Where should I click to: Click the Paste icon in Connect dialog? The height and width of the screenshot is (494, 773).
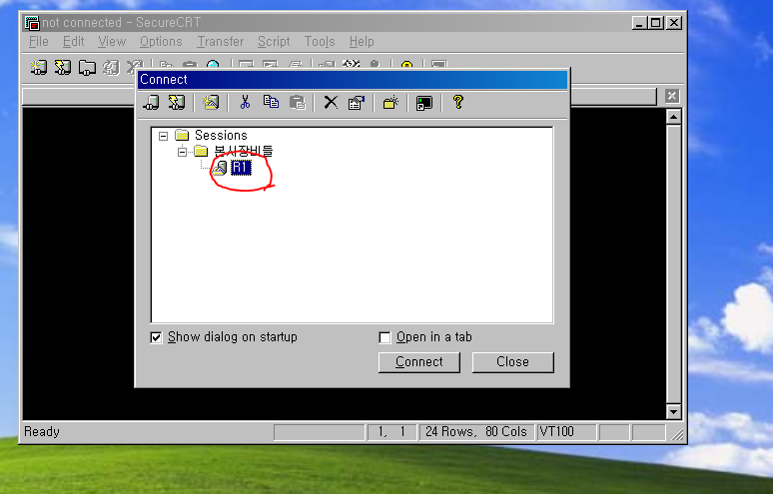tap(298, 103)
